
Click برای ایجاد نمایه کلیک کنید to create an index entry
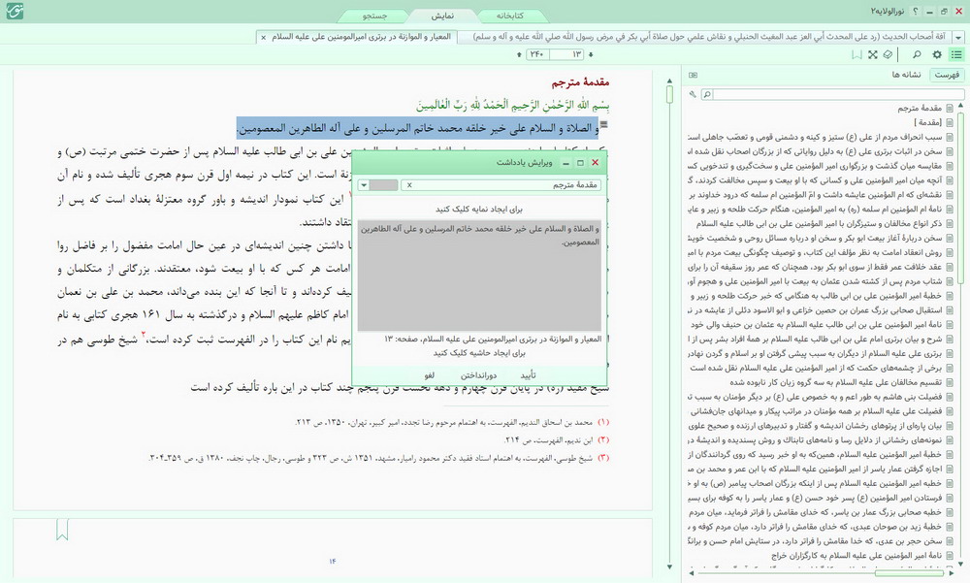tap(479, 210)
